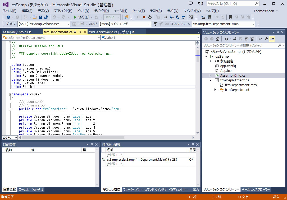Viewport: 287px width, 200px height.
Task: Open the デバッグ(D) menu
Action: point(102,11)
